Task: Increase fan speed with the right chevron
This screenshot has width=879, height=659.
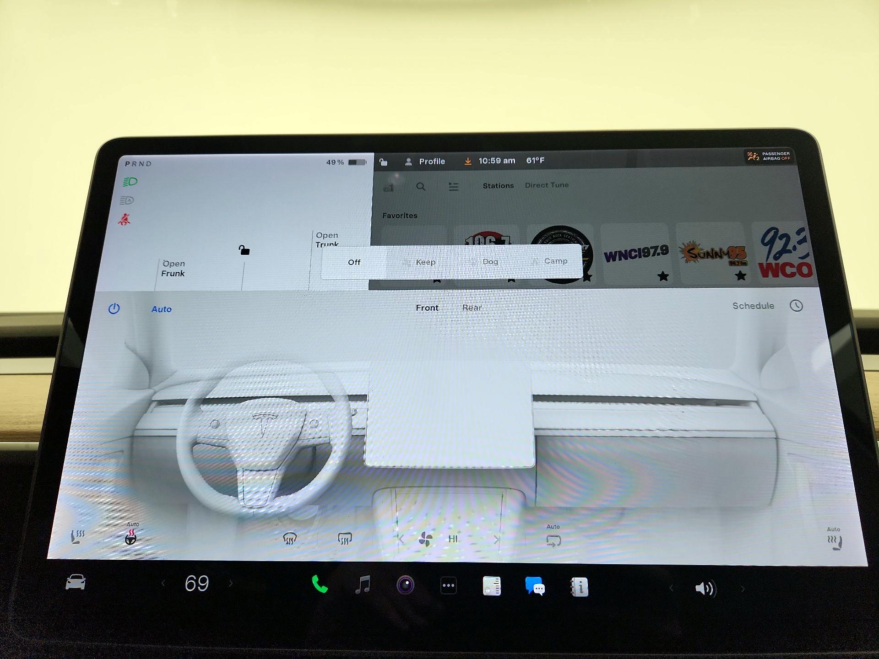Action: click(497, 540)
